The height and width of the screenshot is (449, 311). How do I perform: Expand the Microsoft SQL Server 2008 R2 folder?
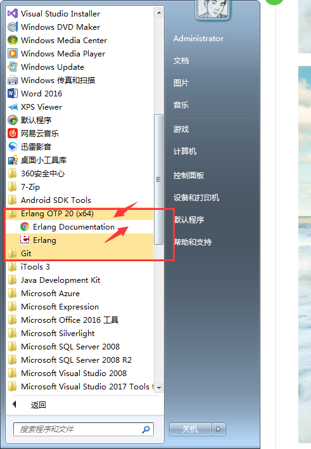click(x=79, y=360)
